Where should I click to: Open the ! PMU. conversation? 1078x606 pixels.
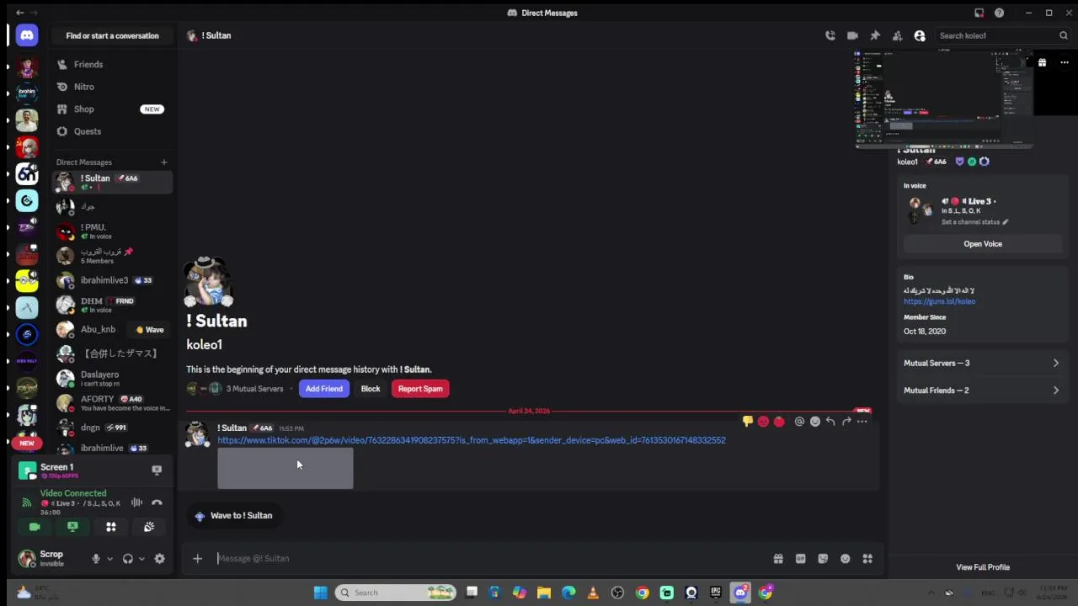[x=112, y=231]
